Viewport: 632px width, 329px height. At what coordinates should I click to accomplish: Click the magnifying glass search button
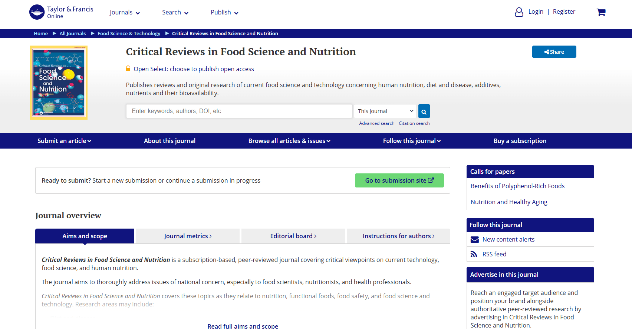424,111
